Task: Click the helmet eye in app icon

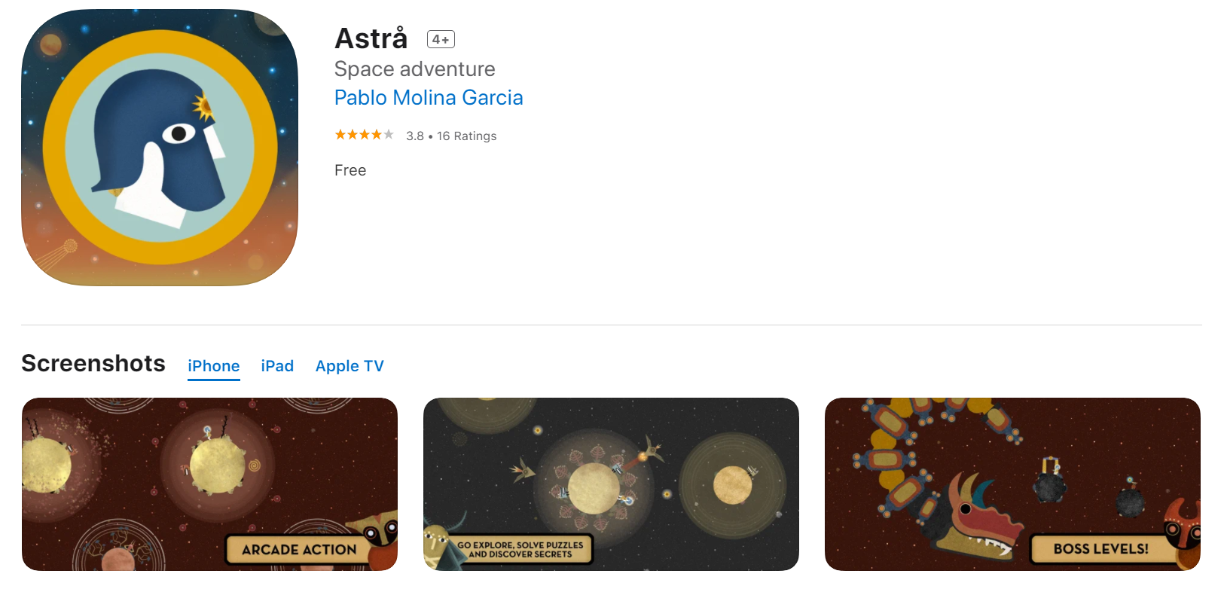Action: (179, 133)
